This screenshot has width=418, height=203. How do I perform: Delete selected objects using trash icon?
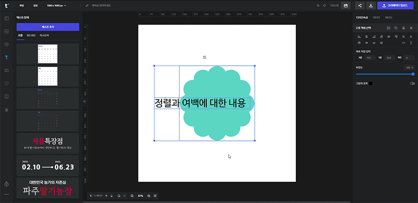411,28
